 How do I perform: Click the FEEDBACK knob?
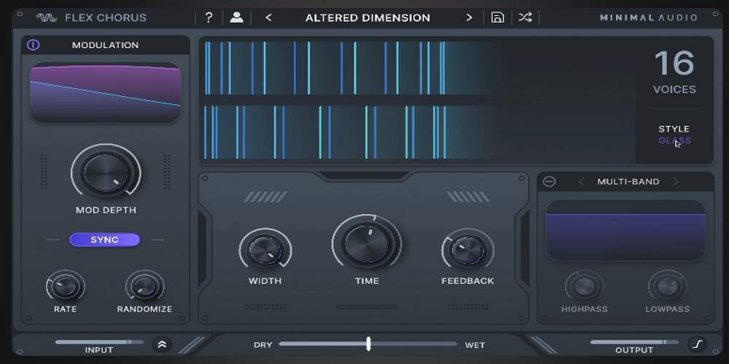click(468, 250)
